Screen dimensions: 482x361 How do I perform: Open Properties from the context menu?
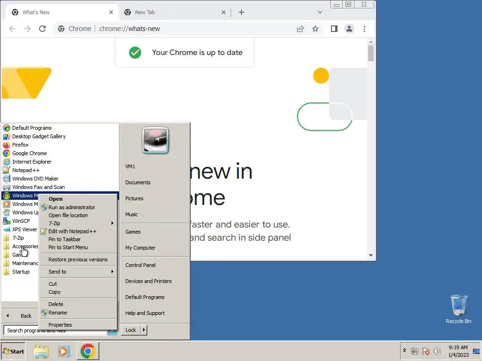tap(79, 325)
